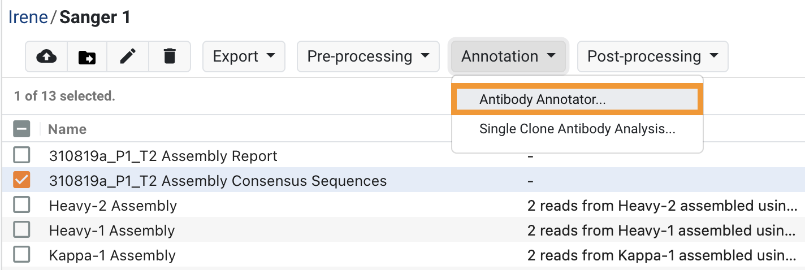This screenshot has width=805, height=270.
Task: Open the Kappa-1 Assembly document row
Action: [x=402, y=255]
